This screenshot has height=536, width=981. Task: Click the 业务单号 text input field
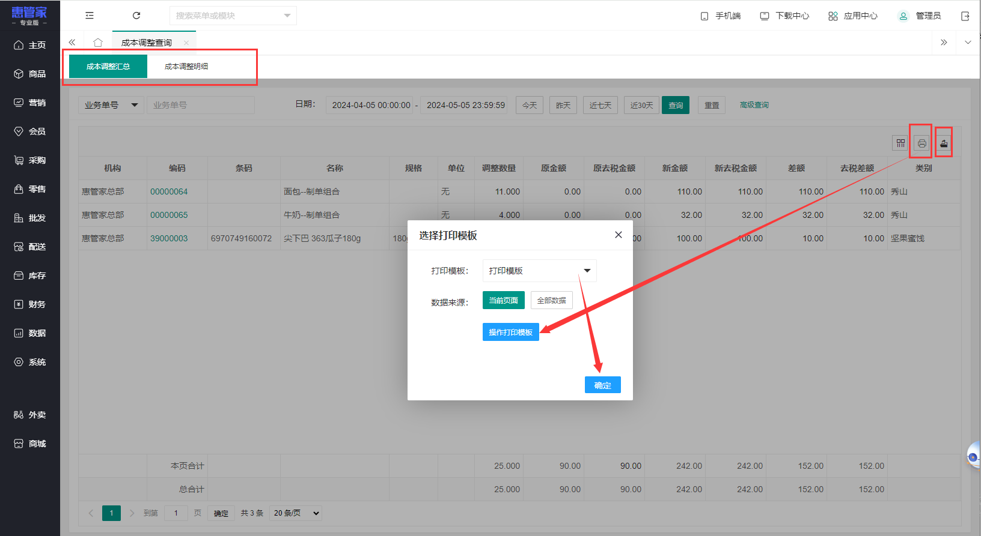pyautogui.click(x=201, y=105)
